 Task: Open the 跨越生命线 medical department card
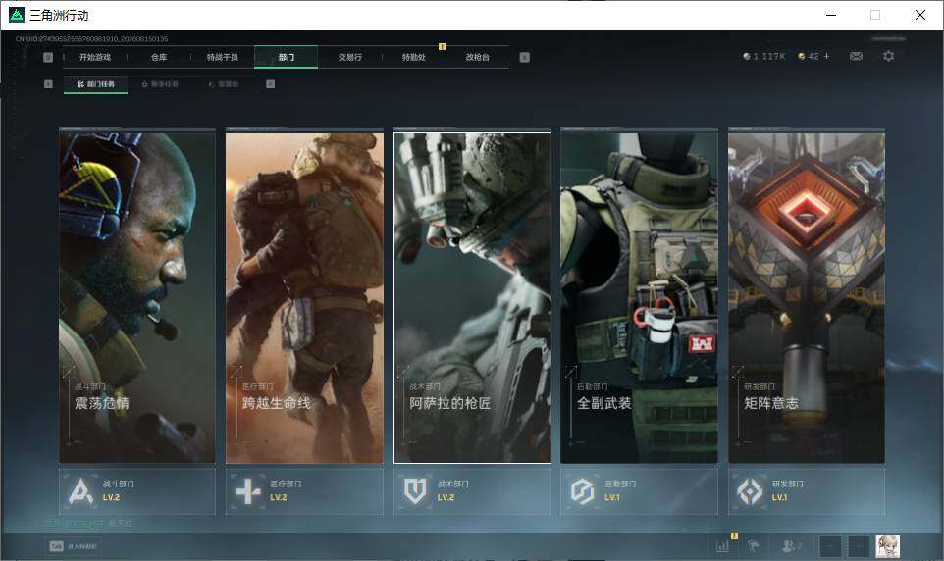pos(304,298)
